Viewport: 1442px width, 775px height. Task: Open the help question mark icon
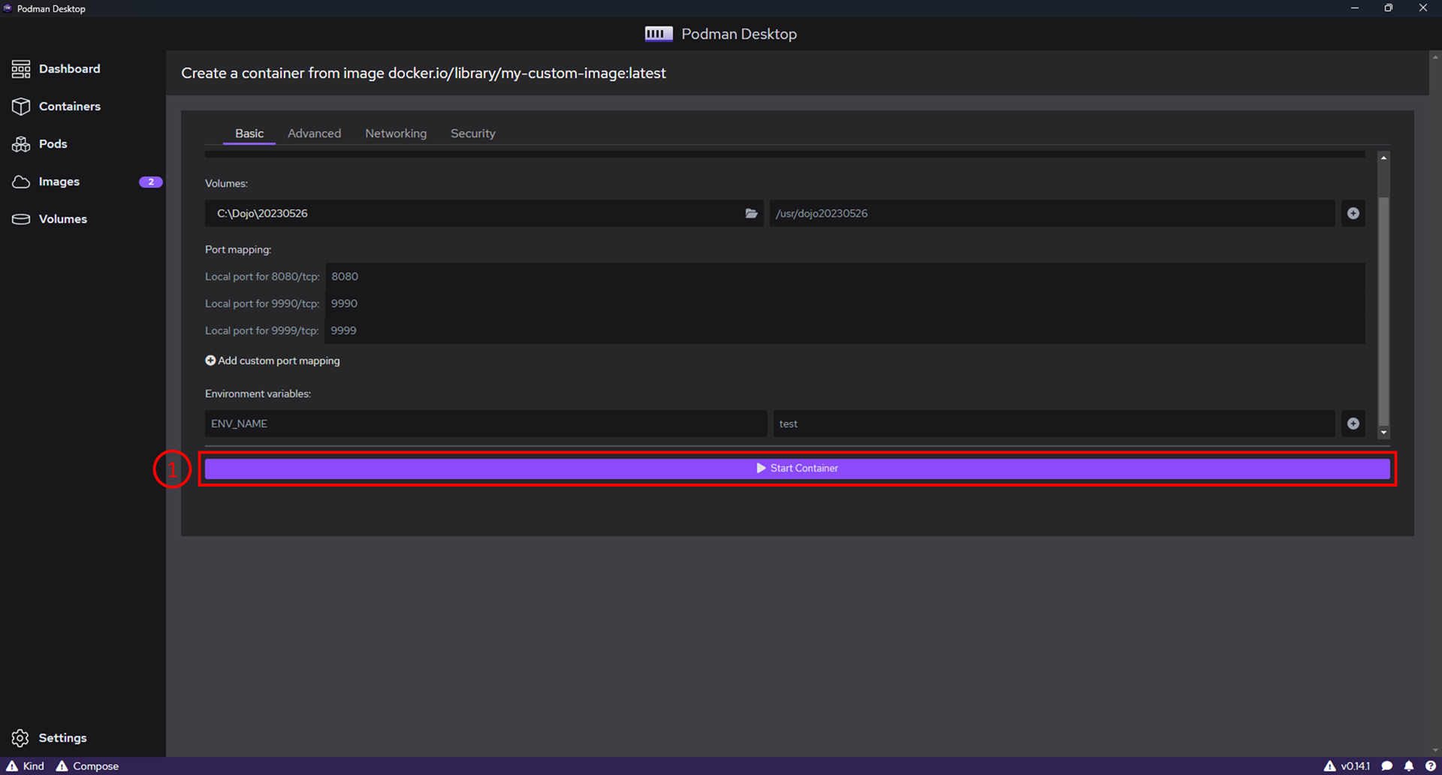coord(1430,766)
